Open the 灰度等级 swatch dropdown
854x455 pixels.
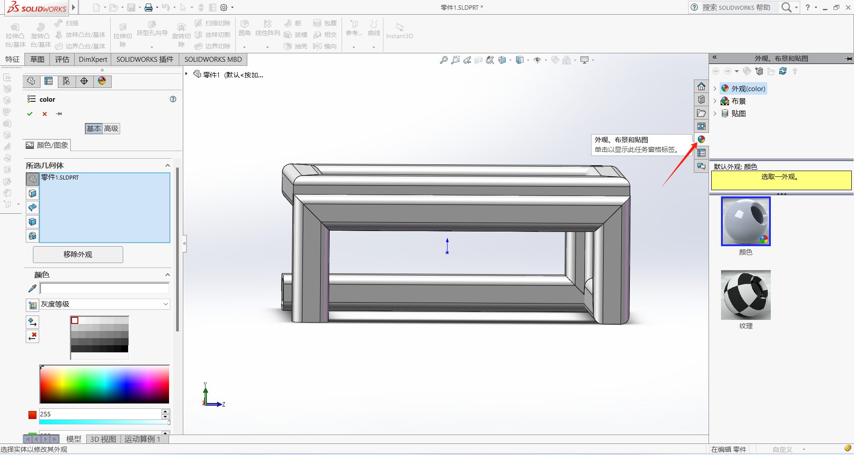pyautogui.click(x=165, y=304)
